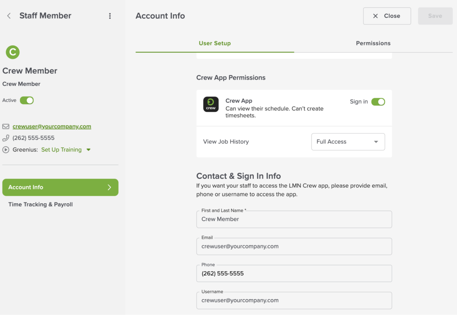
Task: Click the X icon in Close button
Action: click(x=375, y=16)
